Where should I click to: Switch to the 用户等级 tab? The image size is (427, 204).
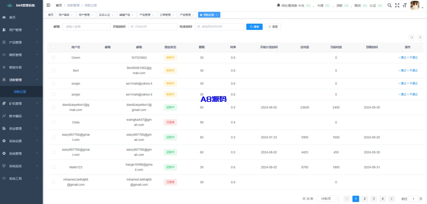[65, 15]
